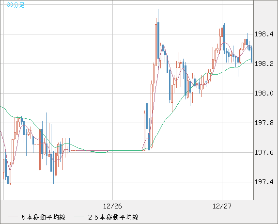Click the 197.6 price axis label
The image size is (278, 224).
coord(264,152)
